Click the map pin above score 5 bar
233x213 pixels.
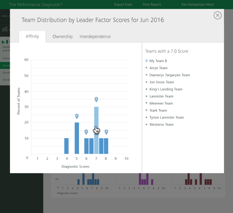[77, 116]
